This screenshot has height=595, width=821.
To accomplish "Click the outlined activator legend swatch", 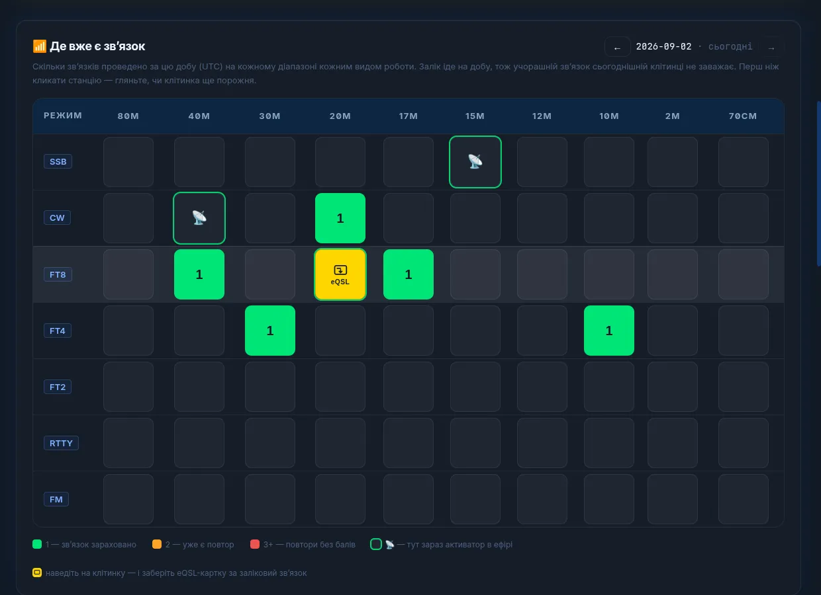I will click(376, 545).
